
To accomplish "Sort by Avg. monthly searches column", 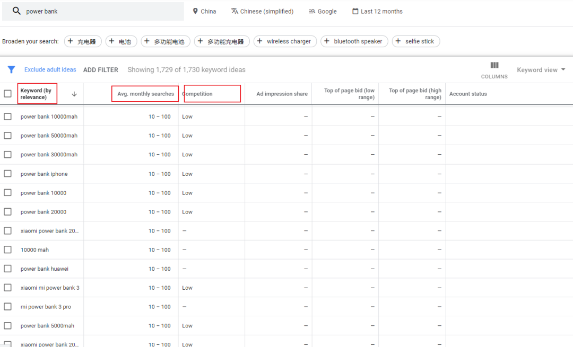I will [145, 94].
